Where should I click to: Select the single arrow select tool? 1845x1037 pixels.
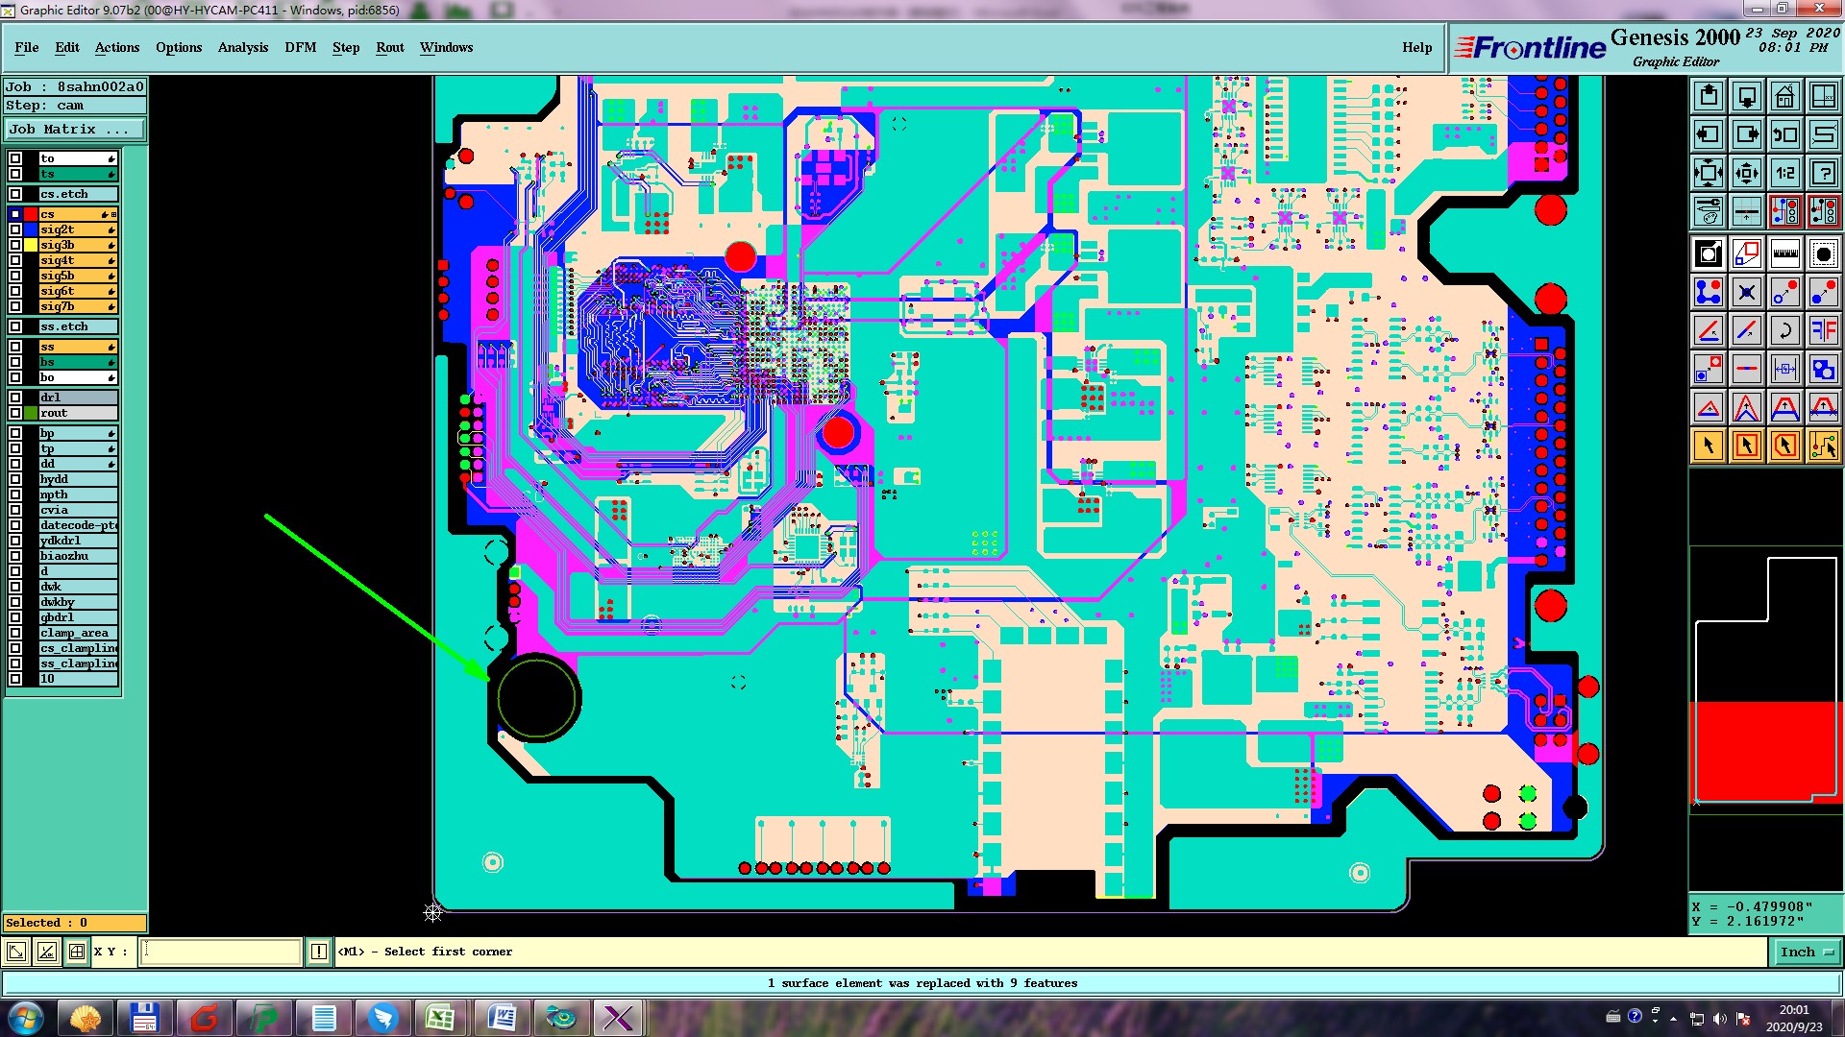1709,446
